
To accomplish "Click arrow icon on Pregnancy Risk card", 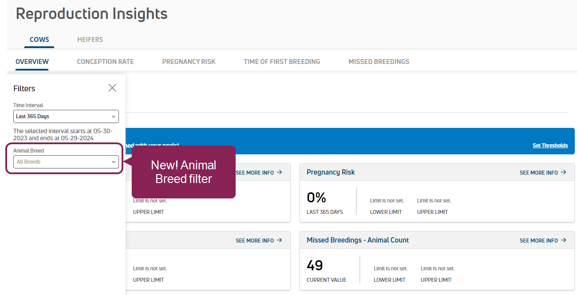I will pyautogui.click(x=563, y=172).
